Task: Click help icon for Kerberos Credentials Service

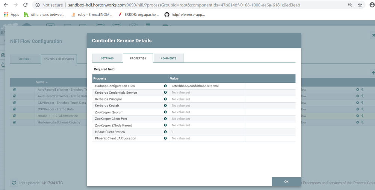Action: [165, 93]
